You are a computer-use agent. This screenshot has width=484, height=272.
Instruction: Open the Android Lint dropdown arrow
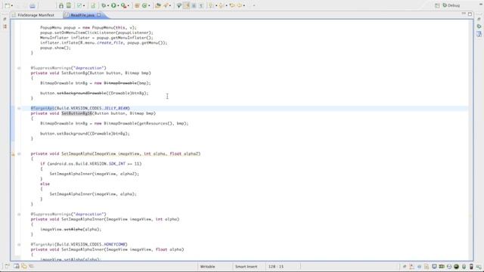(84, 5)
